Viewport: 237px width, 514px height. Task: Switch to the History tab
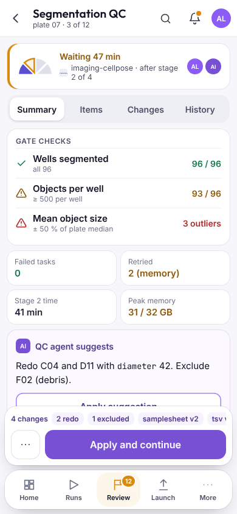tap(200, 110)
